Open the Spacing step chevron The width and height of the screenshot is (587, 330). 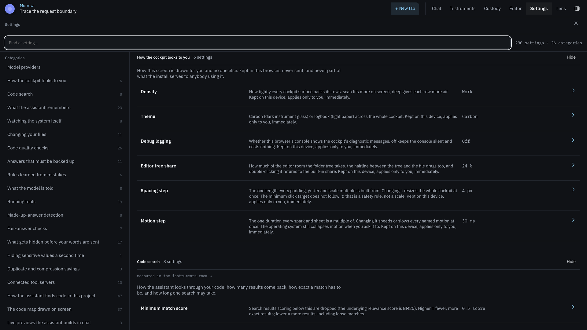(x=573, y=189)
